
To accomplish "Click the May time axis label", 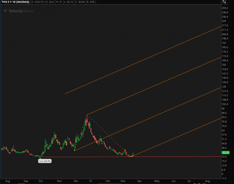I will point(157,181).
